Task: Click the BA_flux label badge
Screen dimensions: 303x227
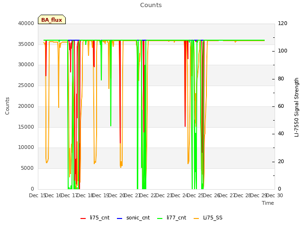Action: pyautogui.click(x=52, y=19)
